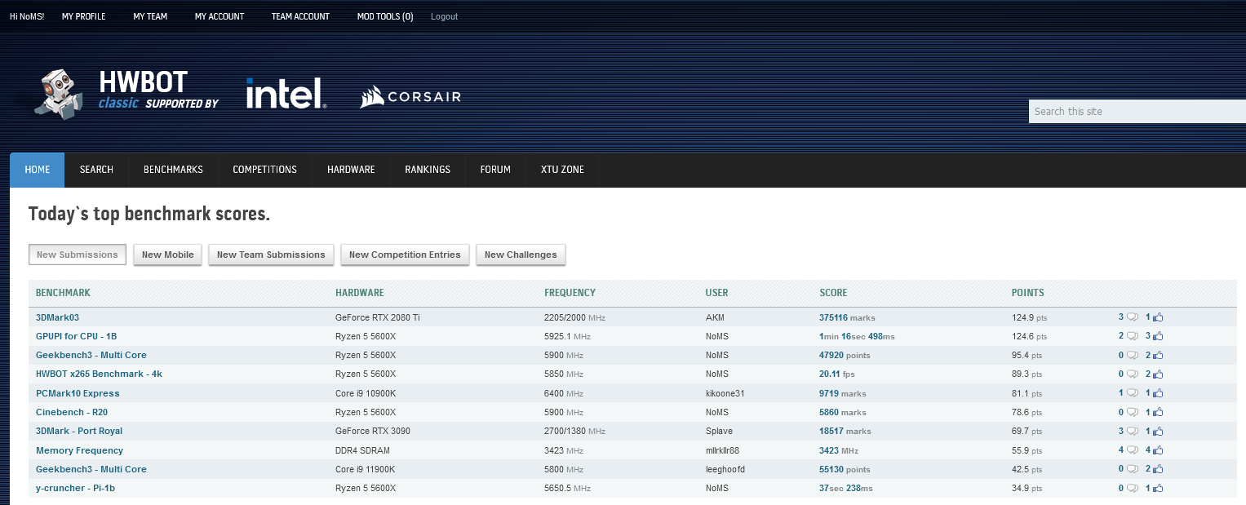Click the HWBOT robot mascot logo
Viewport: 1246px width, 505px height.
coord(59,92)
